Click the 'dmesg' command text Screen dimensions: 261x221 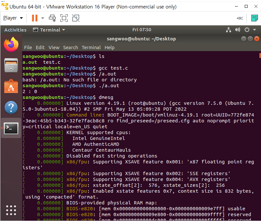pos(106,97)
